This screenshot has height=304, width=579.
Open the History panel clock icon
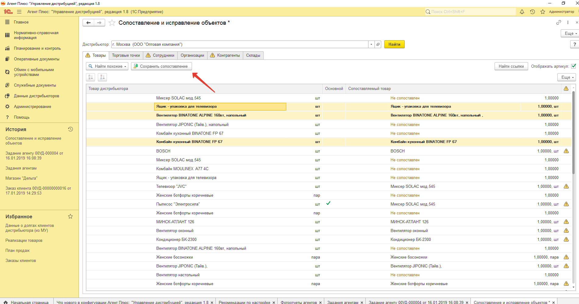(x=70, y=129)
